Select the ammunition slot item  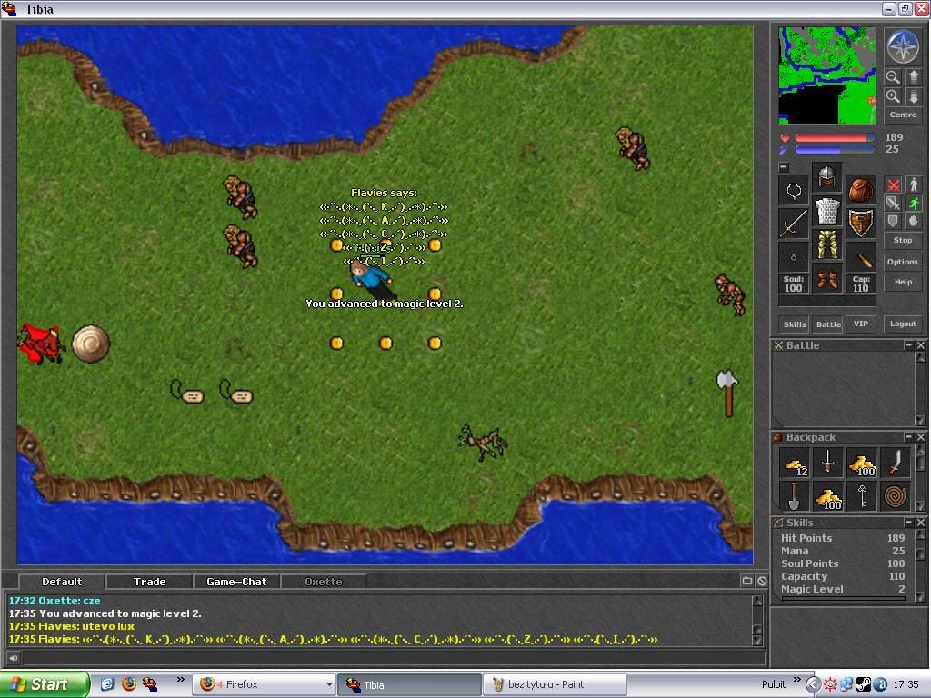(x=861, y=257)
